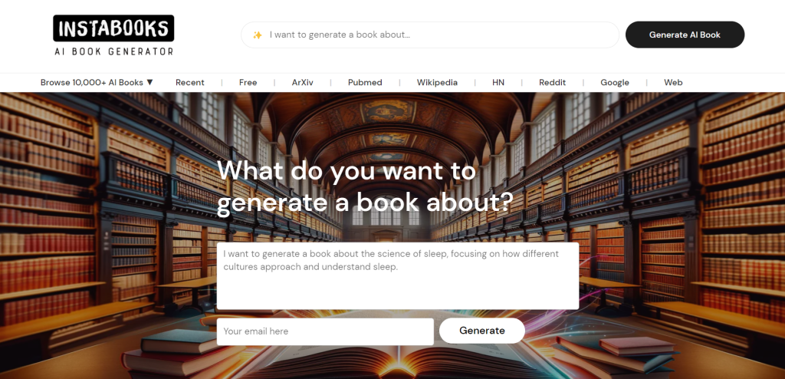This screenshot has height=379, width=785.
Task: Select HN in the navigation bar
Action: click(x=498, y=83)
